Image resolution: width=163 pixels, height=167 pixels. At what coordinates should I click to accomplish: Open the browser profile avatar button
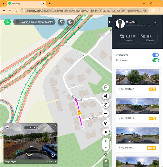(153, 11)
